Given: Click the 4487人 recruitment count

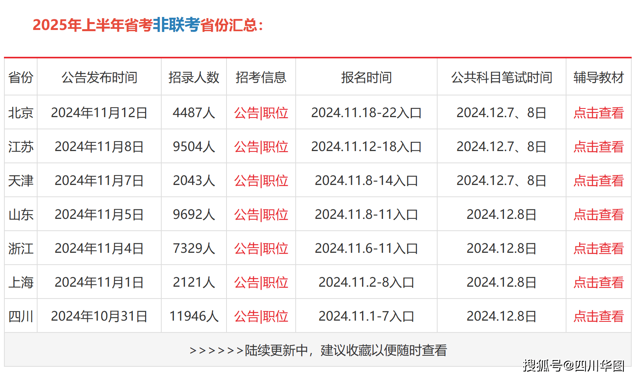Looking at the screenshot, I should point(194,113).
